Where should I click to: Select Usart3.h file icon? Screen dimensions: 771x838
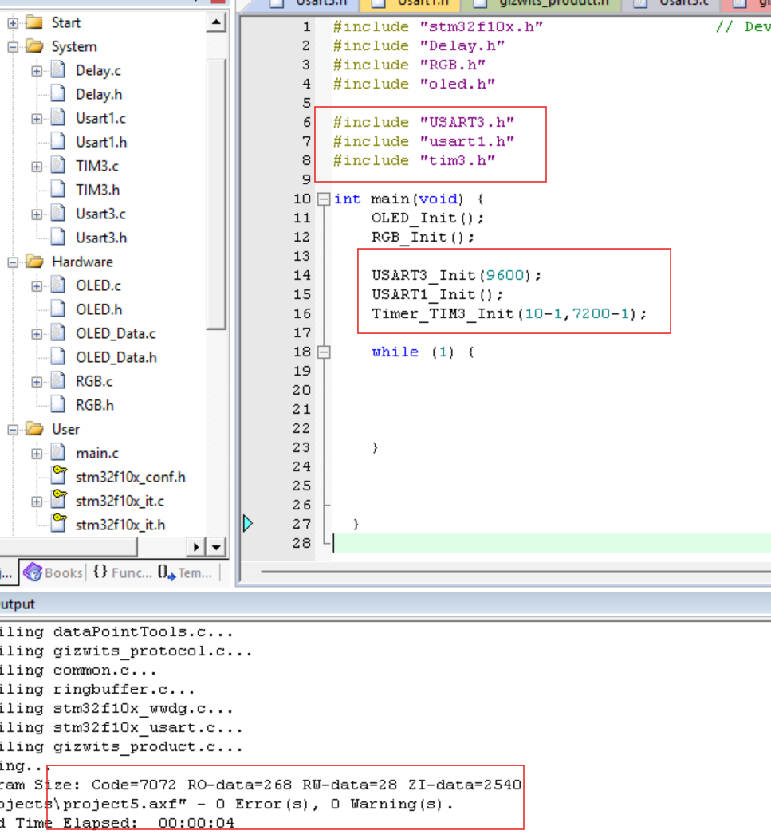tap(58, 238)
